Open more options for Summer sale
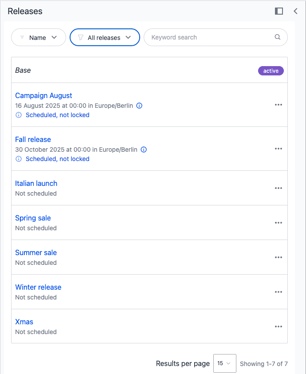Viewport: 306px width, 374px height. pyautogui.click(x=279, y=257)
